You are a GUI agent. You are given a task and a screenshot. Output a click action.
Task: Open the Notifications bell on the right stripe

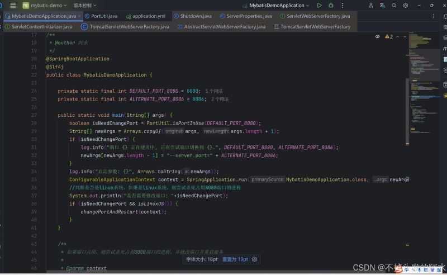(x=445, y=17)
